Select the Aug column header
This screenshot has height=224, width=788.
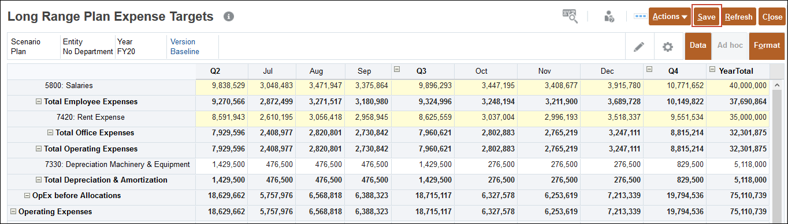(321, 71)
